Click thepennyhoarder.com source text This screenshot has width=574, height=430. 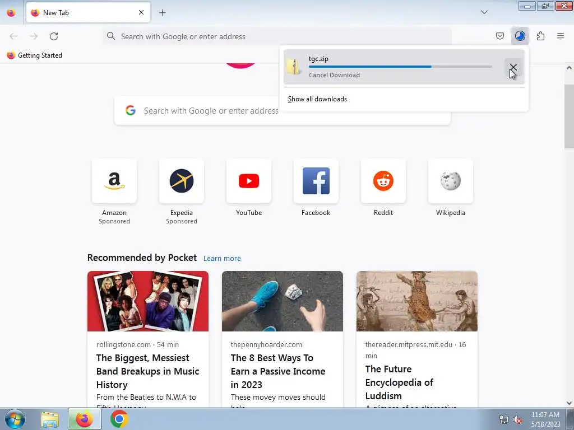(266, 344)
